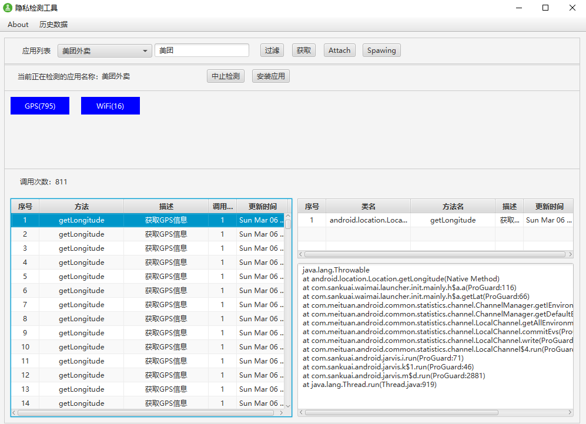Click the stack trace horizontal scrollbar thumb

402,412
